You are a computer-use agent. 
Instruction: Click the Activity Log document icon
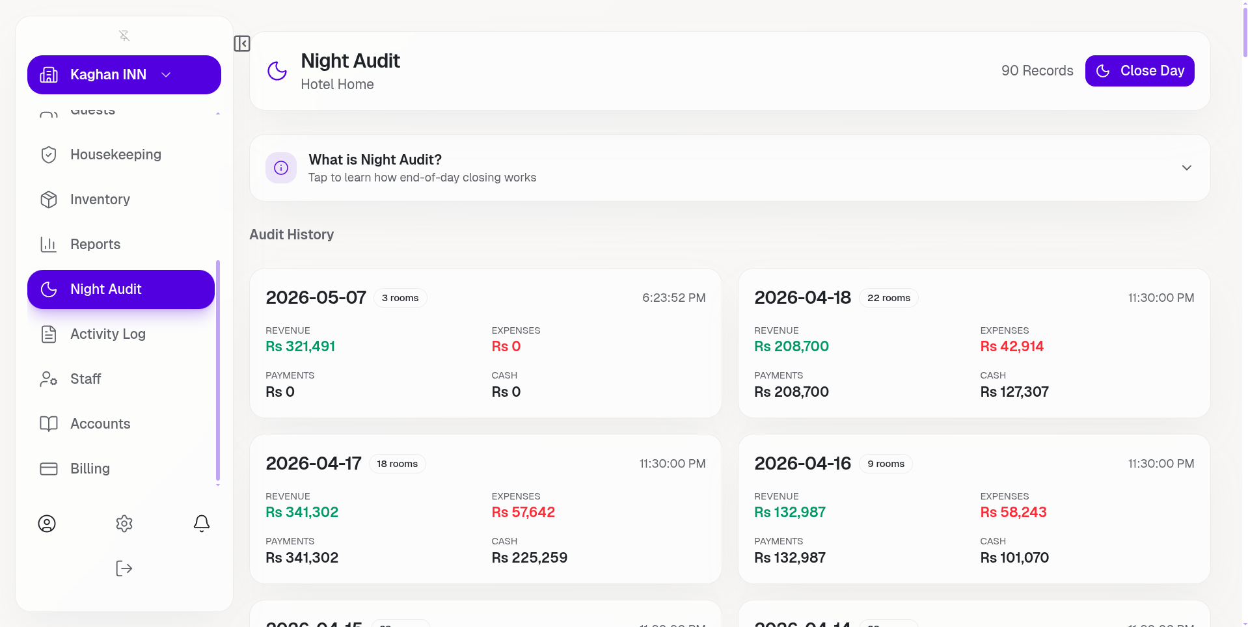(x=49, y=334)
